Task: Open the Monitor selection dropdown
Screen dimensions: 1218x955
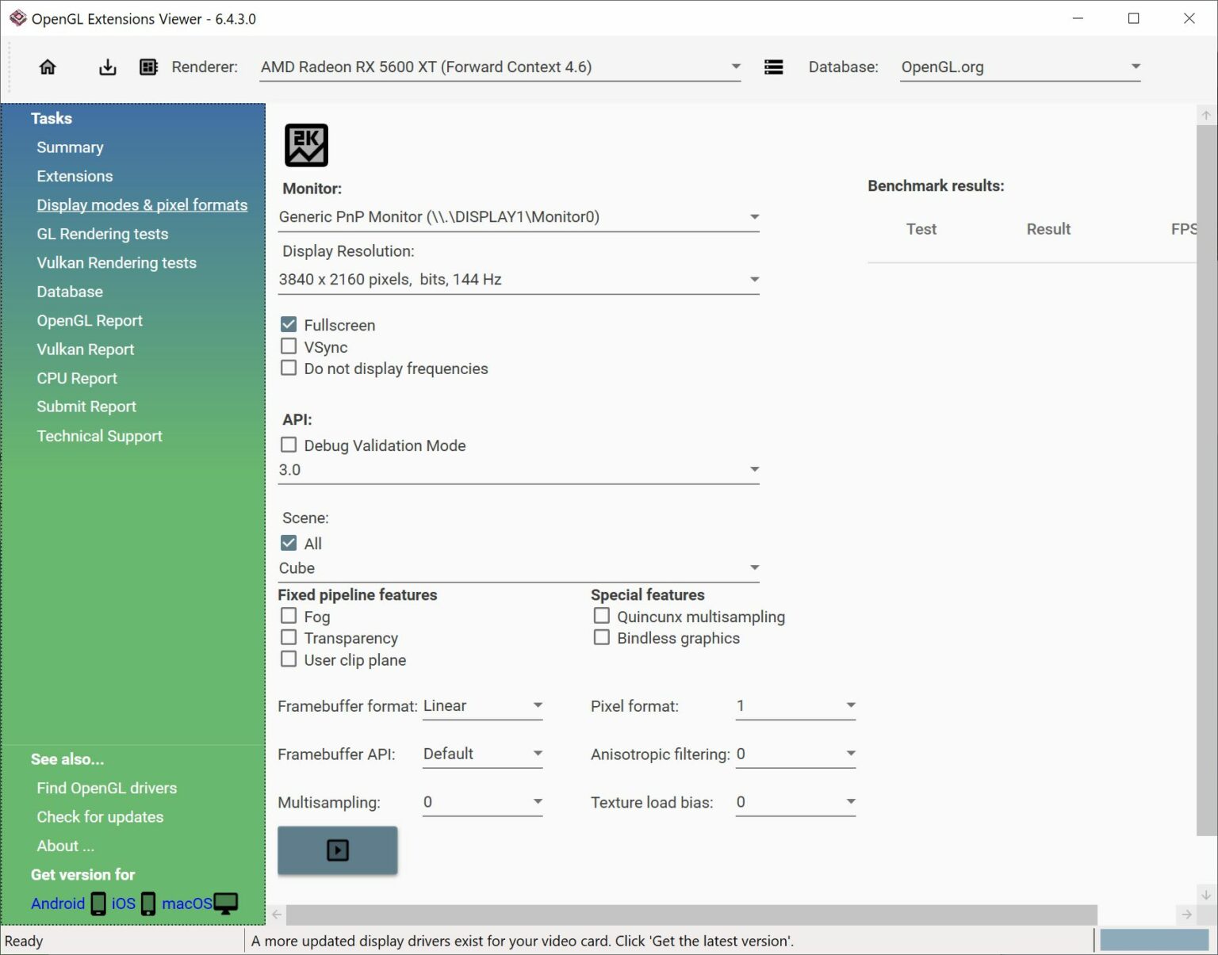Action: (x=519, y=216)
